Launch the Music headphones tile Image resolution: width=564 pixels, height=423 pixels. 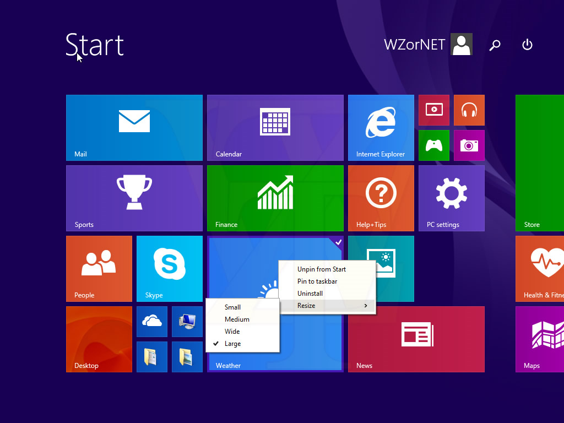[x=469, y=110]
